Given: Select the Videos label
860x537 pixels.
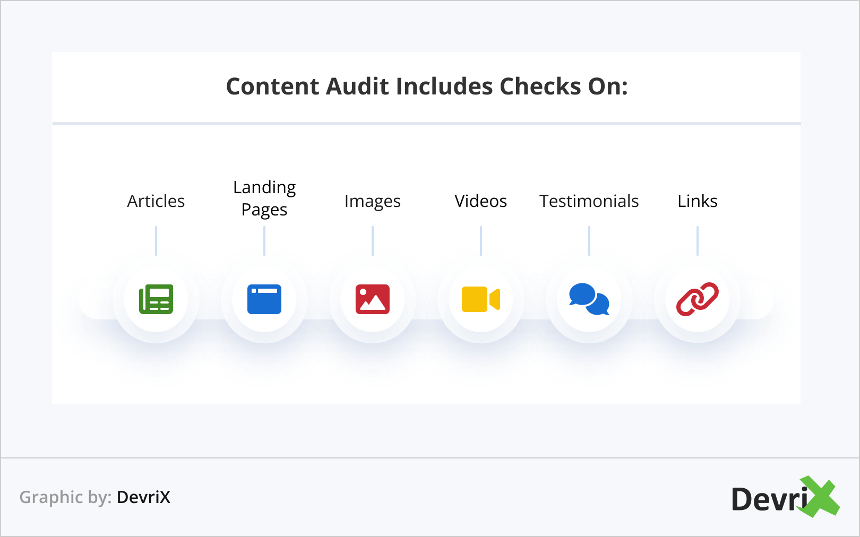Looking at the screenshot, I should (x=481, y=201).
